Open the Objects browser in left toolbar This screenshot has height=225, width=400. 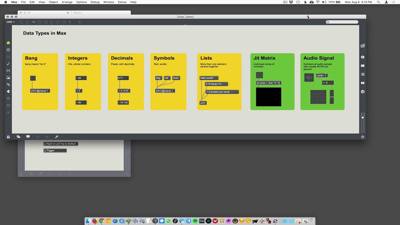click(8, 43)
